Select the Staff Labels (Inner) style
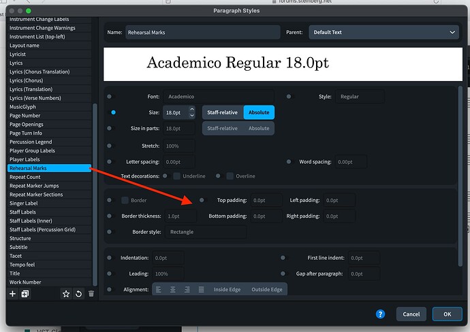470x332 pixels. pyautogui.click(x=49, y=220)
